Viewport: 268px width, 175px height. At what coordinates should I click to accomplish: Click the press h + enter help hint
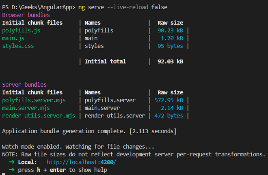(x=63, y=170)
